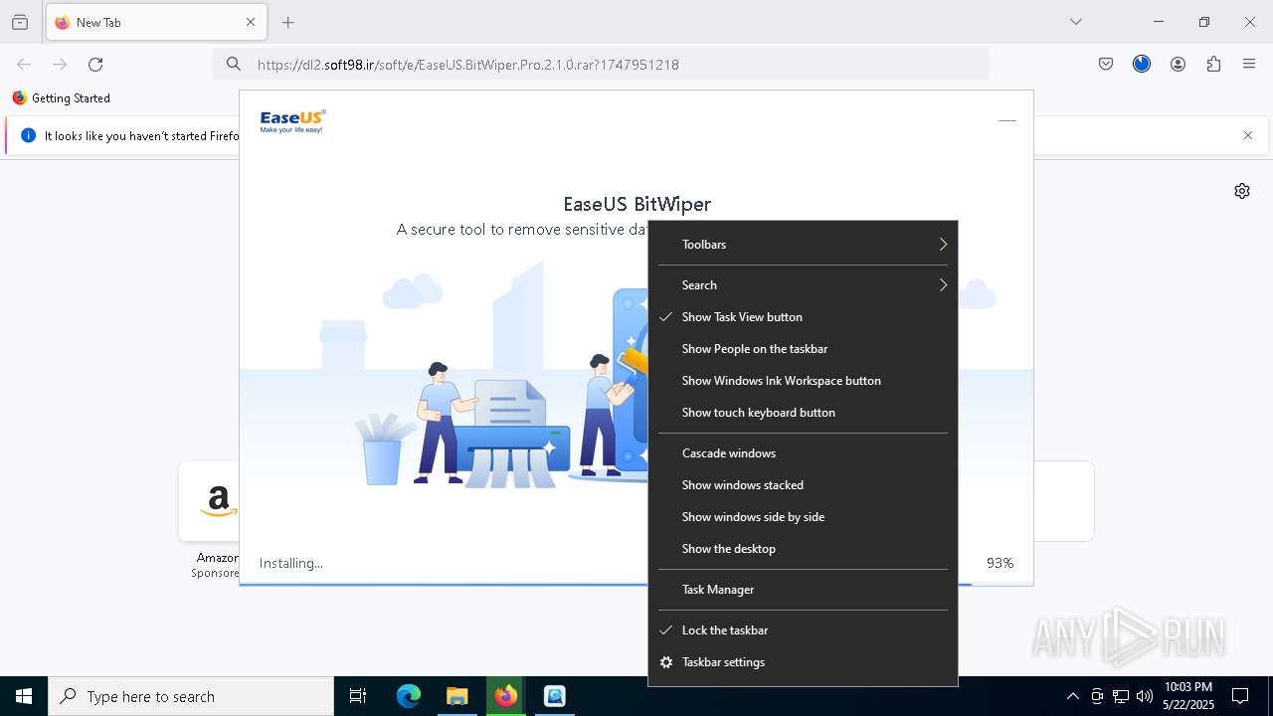Toggle Show Task View button

click(803, 317)
